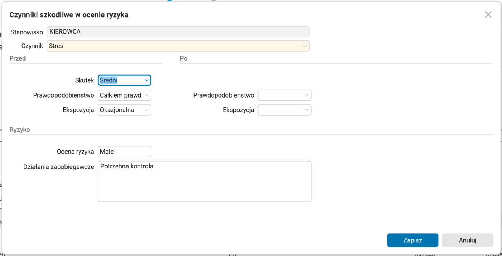Click the Po section header
Image resolution: width=502 pixels, height=256 pixels.
point(183,59)
